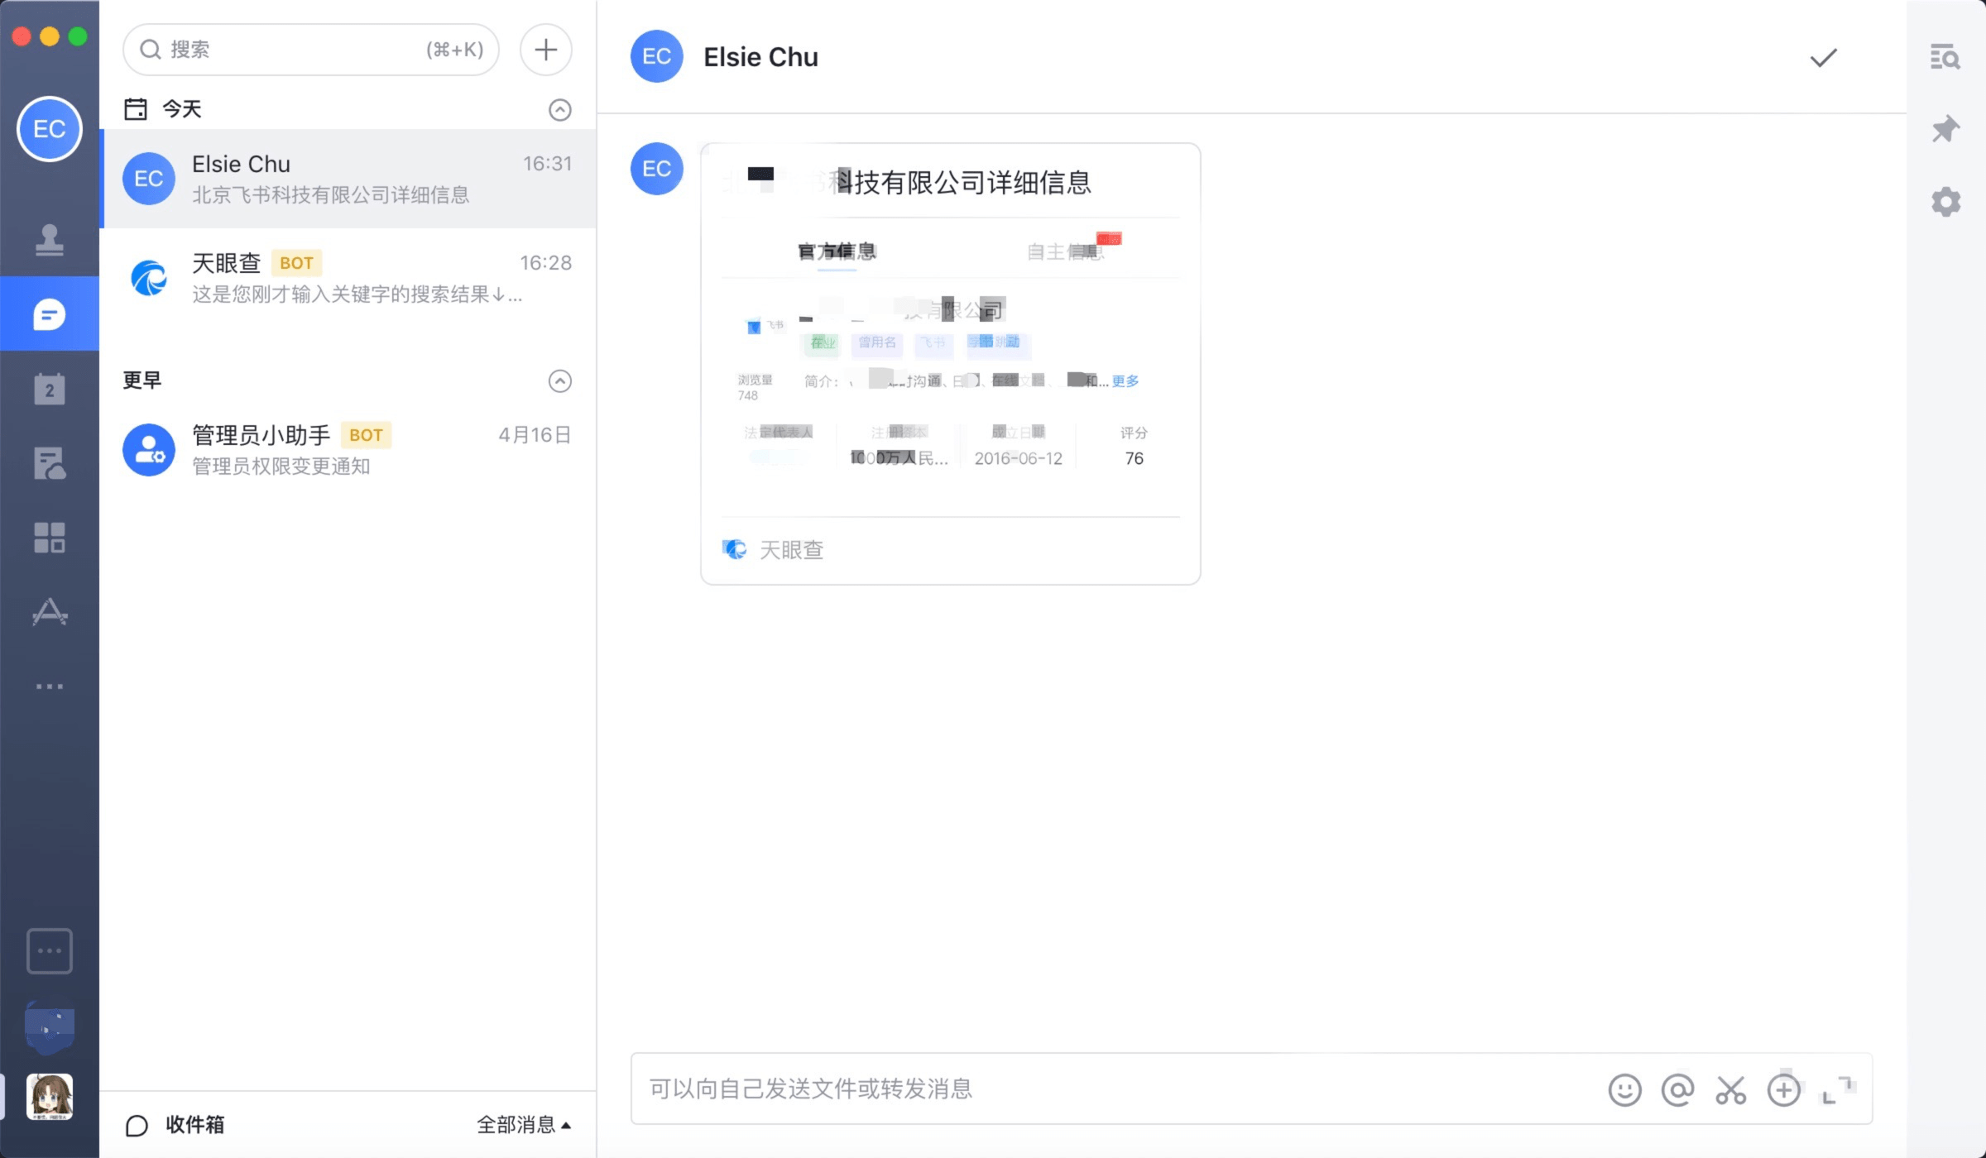Open the 全部消息 filter dropdown
1986x1158 pixels.
[524, 1125]
